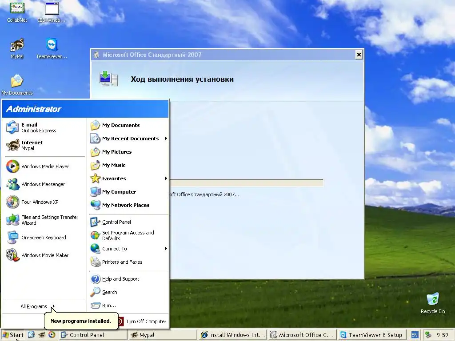Open Control Panel from Start menu
This screenshot has height=341, width=455.
click(128, 222)
